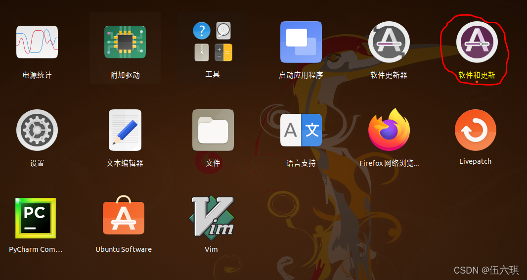Click the Livepatch label text
This screenshot has height=280, width=527.
[476, 161]
